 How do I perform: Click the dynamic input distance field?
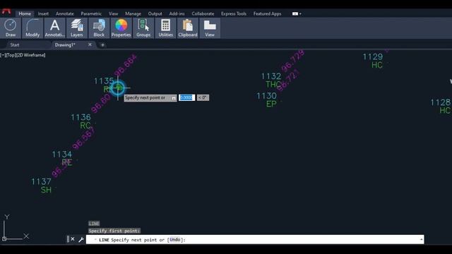(186, 97)
